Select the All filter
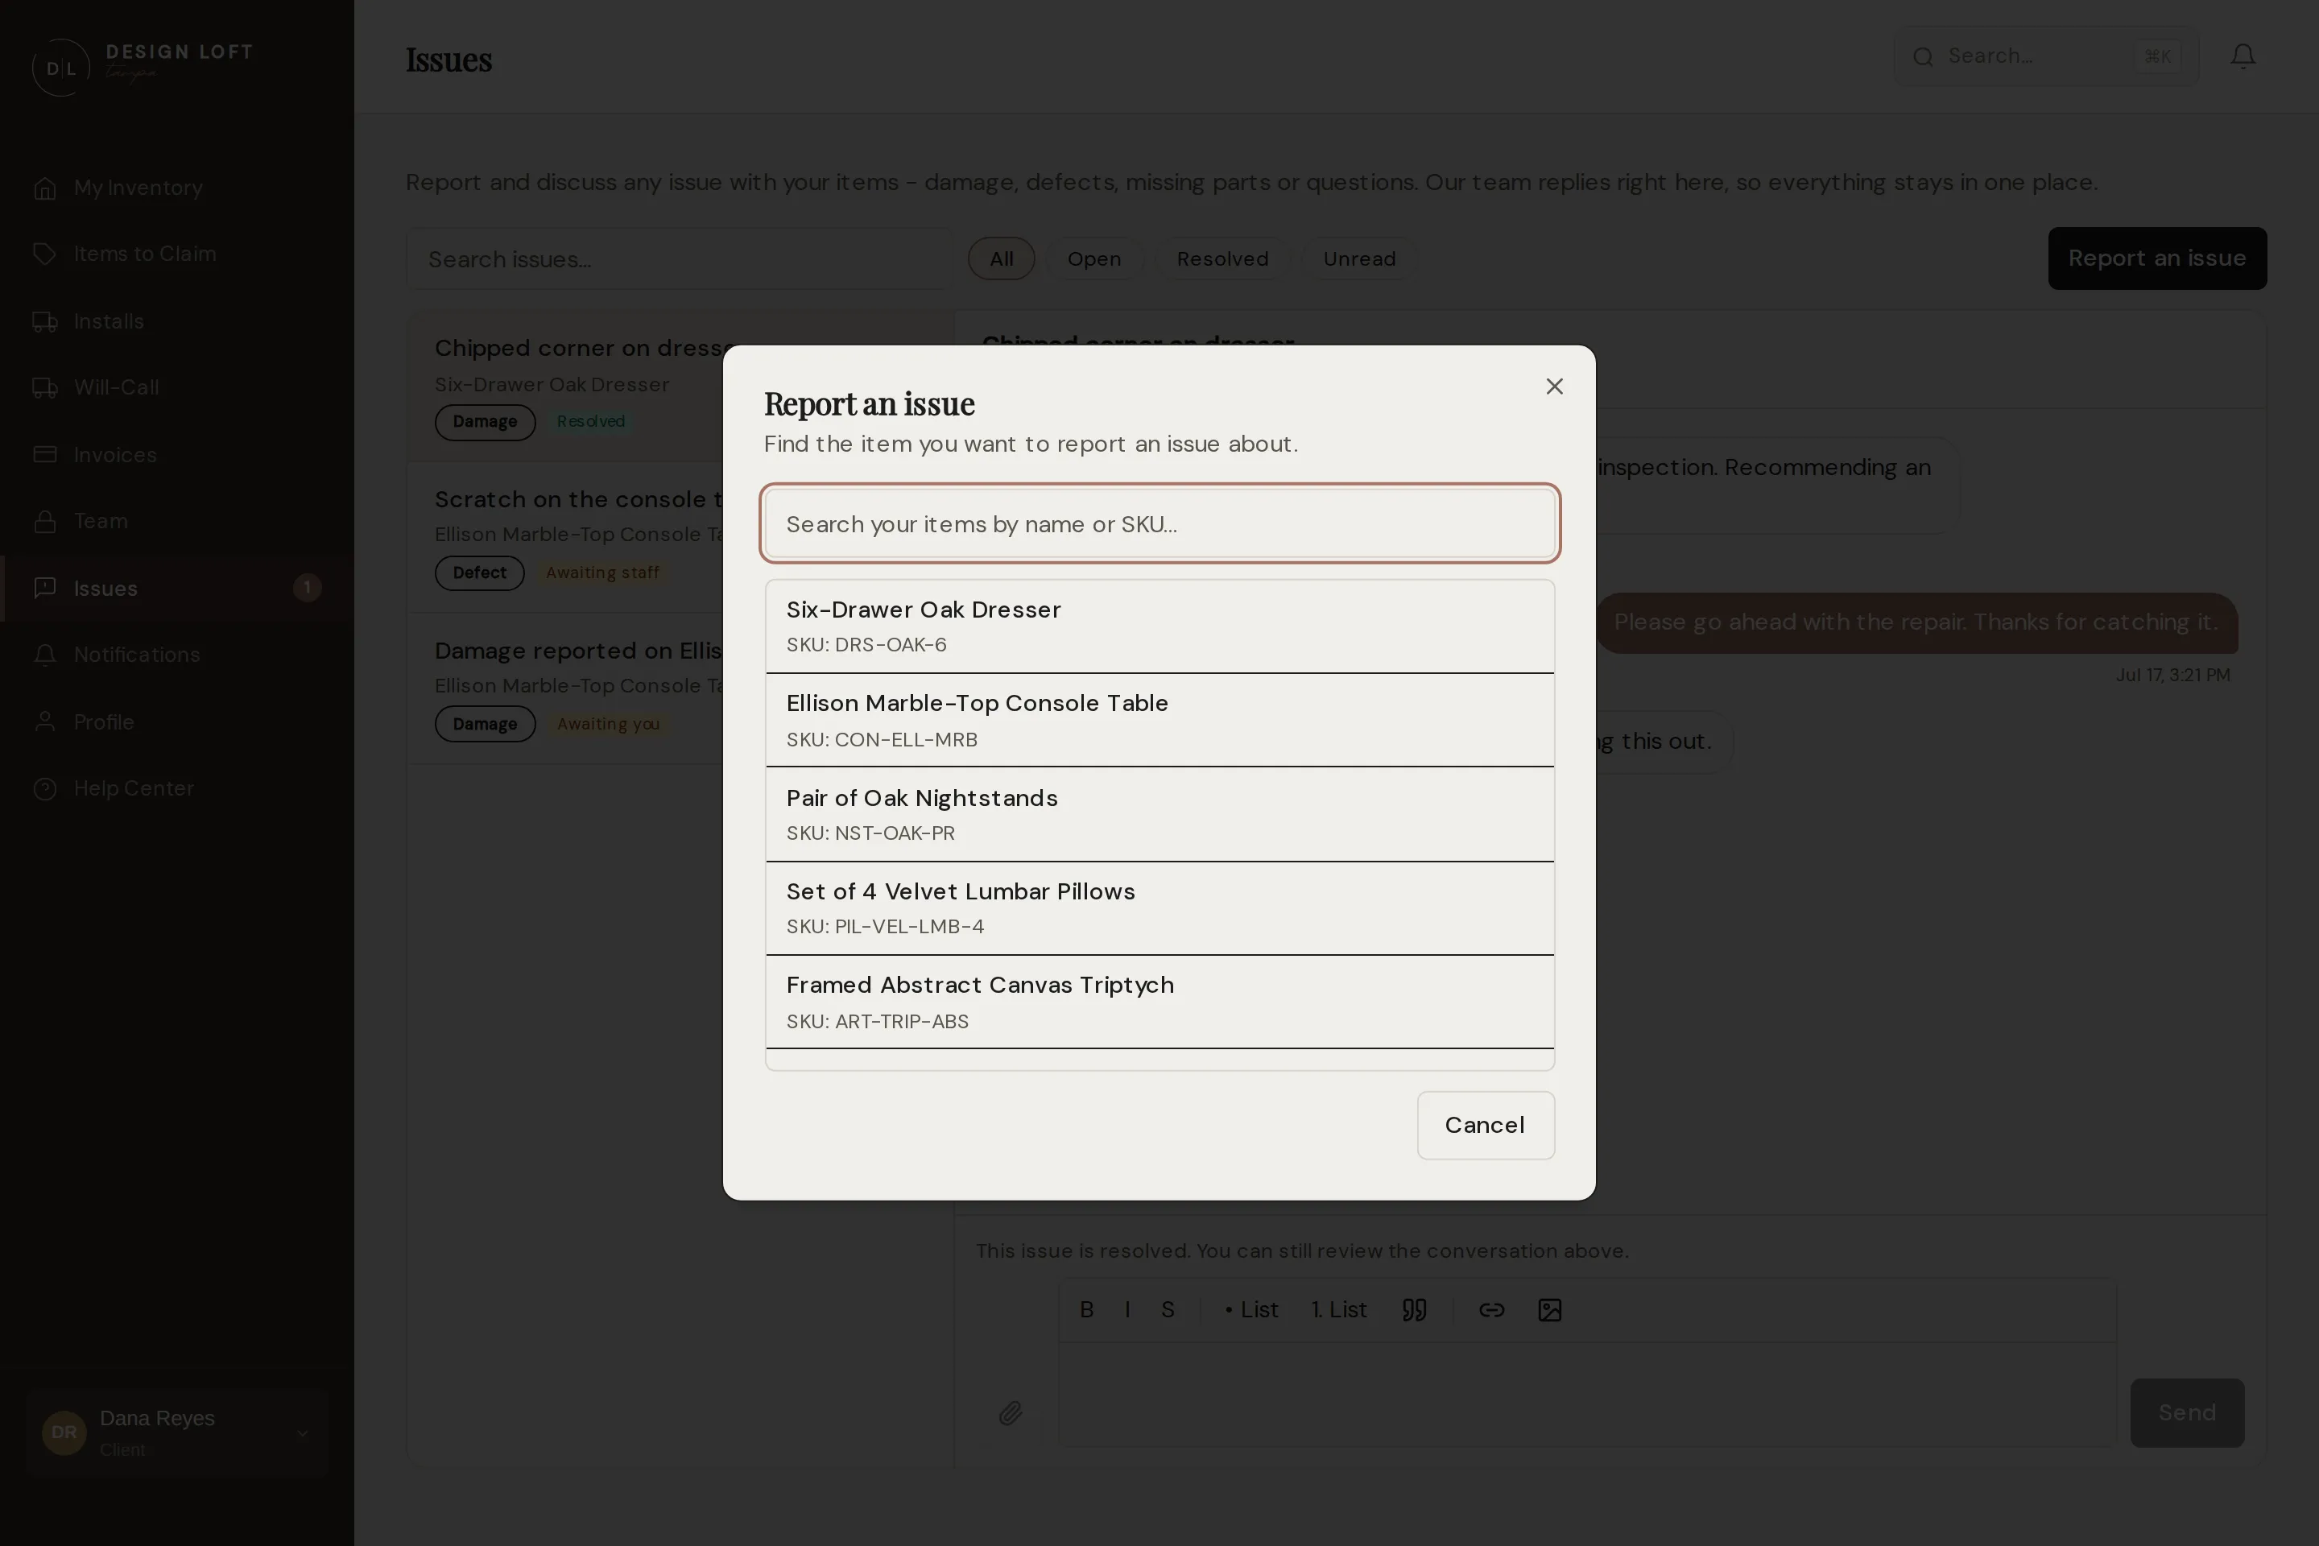Image resolution: width=2319 pixels, height=1546 pixels. 1001,258
